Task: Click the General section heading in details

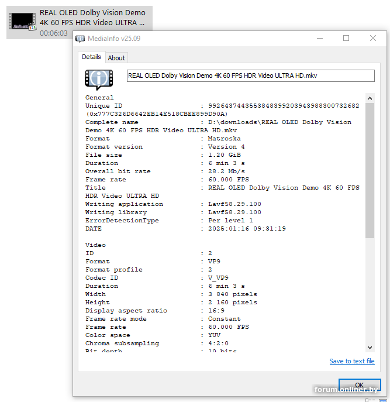Action: (x=99, y=98)
